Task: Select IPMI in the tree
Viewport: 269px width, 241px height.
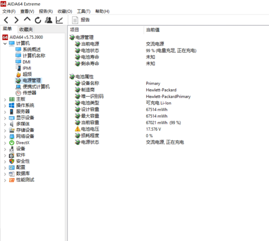Action: (27, 68)
